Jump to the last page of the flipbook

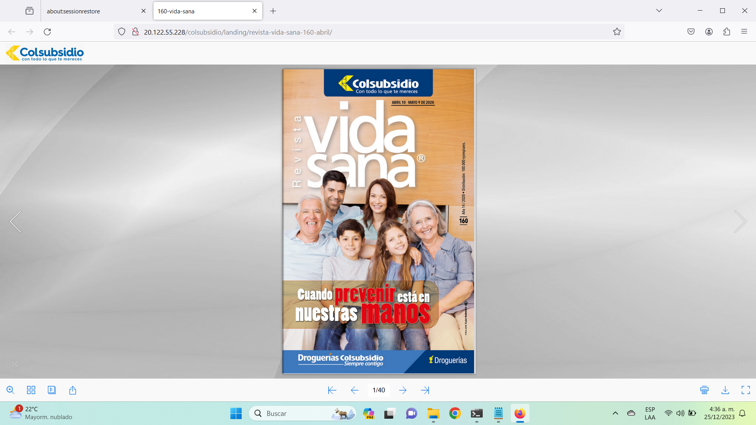425,390
